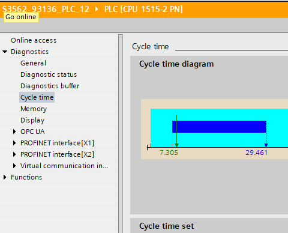Screen dimensions: 288x233
Task: Expand Virtual communication interface node
Action: click(x=14, y=166)
